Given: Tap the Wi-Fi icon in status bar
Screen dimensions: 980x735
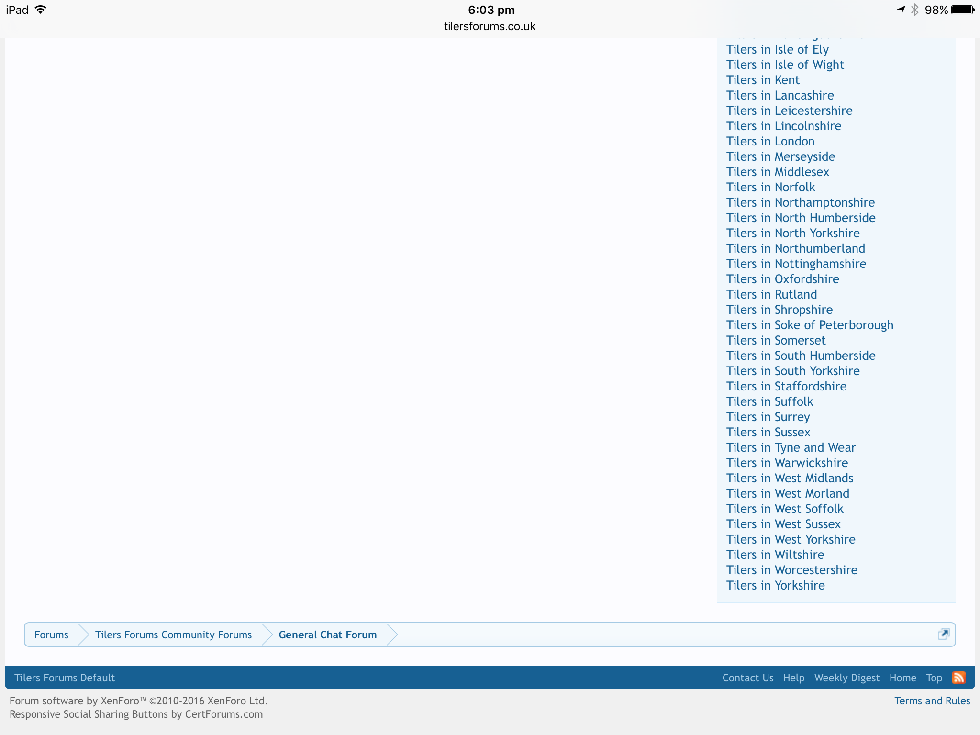Looking at the screenshot, I should [41, 10].
